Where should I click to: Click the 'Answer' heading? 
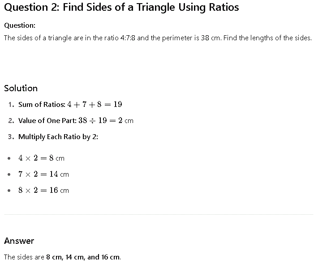[19, 241]
